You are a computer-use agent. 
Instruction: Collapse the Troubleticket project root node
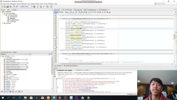[x=1, y=12]
